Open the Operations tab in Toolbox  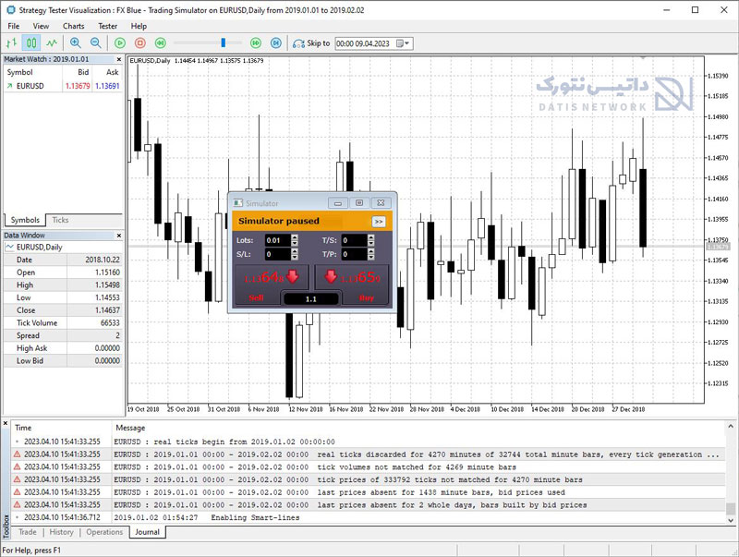point(104,532)
